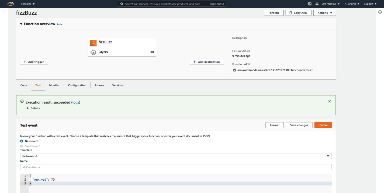The width and height of the screenshot is (384, 193).
Task: Open the CloudShell terminal icon
Action: click(x=310, y=4)
